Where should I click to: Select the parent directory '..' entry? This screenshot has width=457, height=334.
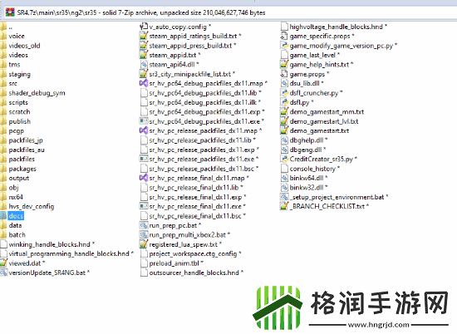7,27
